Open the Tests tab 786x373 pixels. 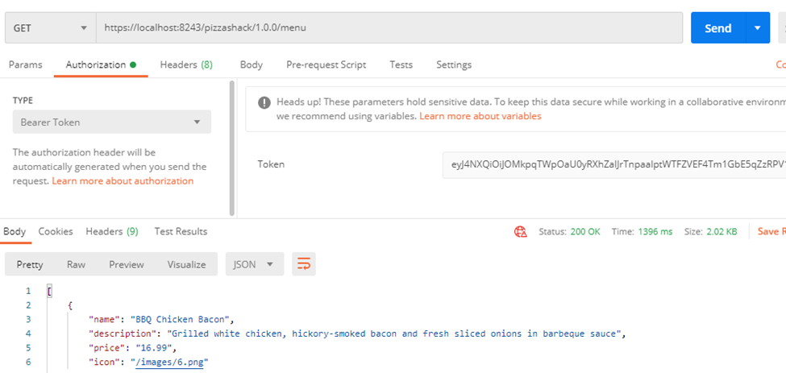coord(401,64)
